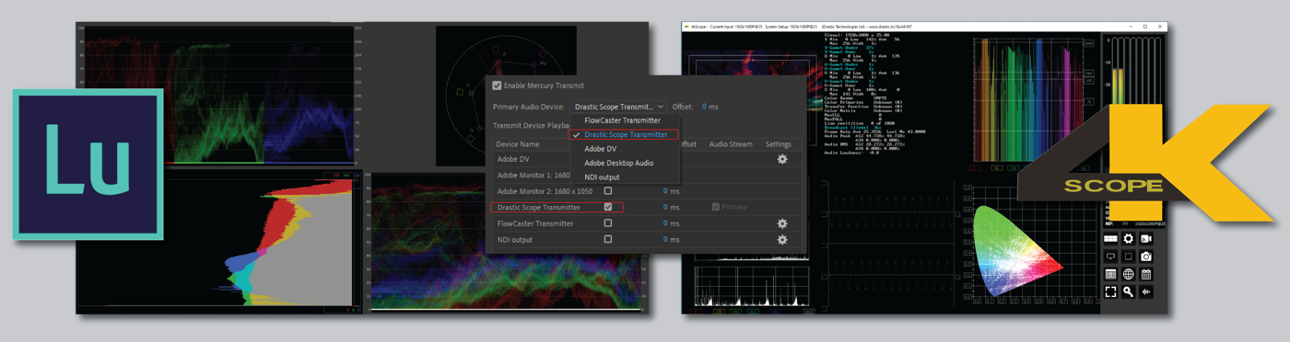Choose FlowCaster Transmitter from dropdown list

[x=622, y=120]
